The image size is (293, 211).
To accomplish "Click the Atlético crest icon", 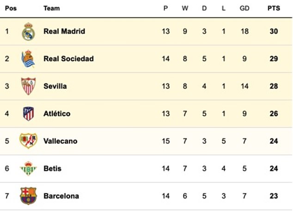I will (28, 114).
